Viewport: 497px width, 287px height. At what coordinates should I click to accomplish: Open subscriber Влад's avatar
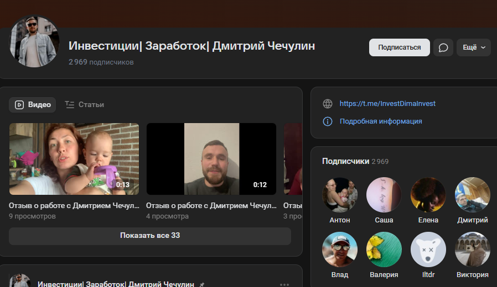[x=339, y=249]
